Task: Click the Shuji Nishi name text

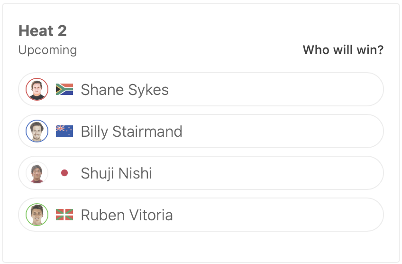Action: click(116, 173)
